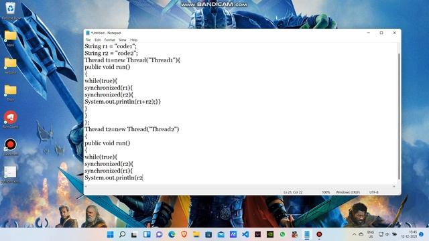
Task: Open Task View on the taskbar
Action: 134,234
